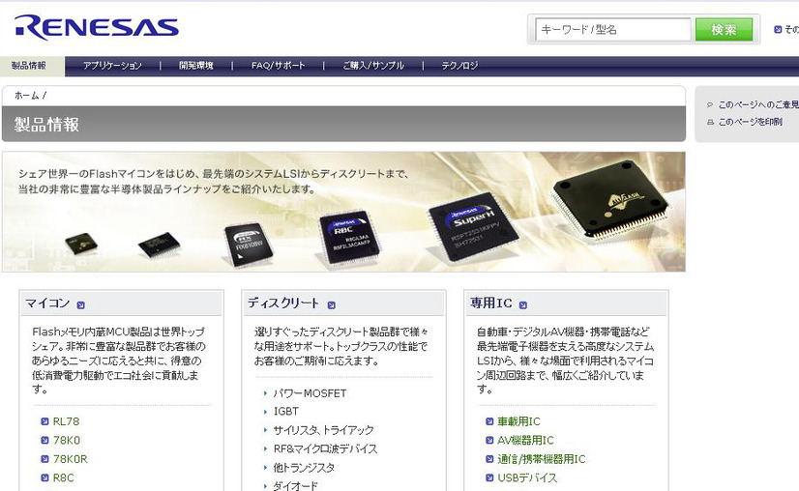
Task: Go to ホーム breadcrumb link
Action: pos(26,96)
